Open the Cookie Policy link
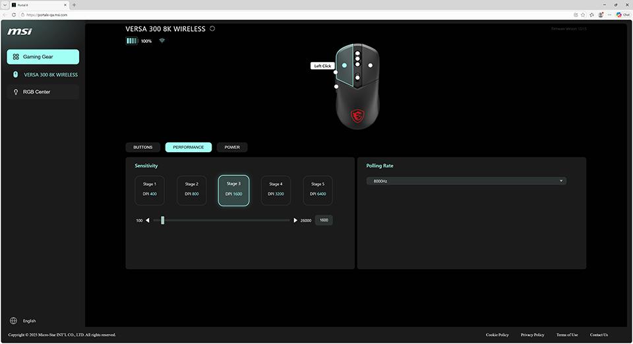 pyautogui.click(x=497, y=335)
